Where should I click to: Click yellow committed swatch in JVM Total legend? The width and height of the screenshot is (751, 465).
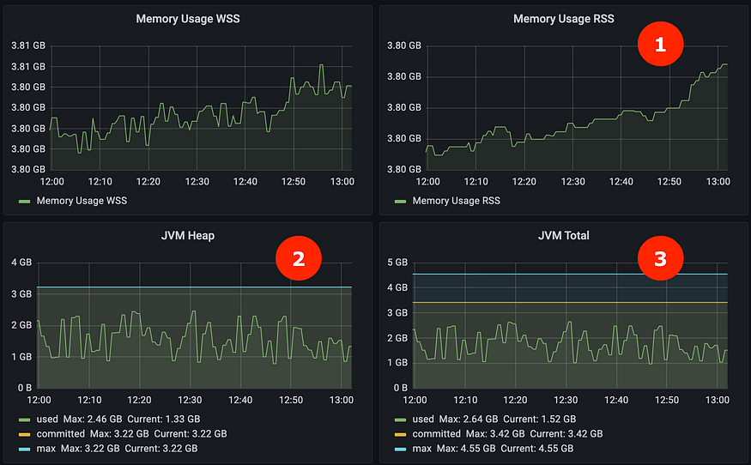pyautogui.click(x=401, y=434)
